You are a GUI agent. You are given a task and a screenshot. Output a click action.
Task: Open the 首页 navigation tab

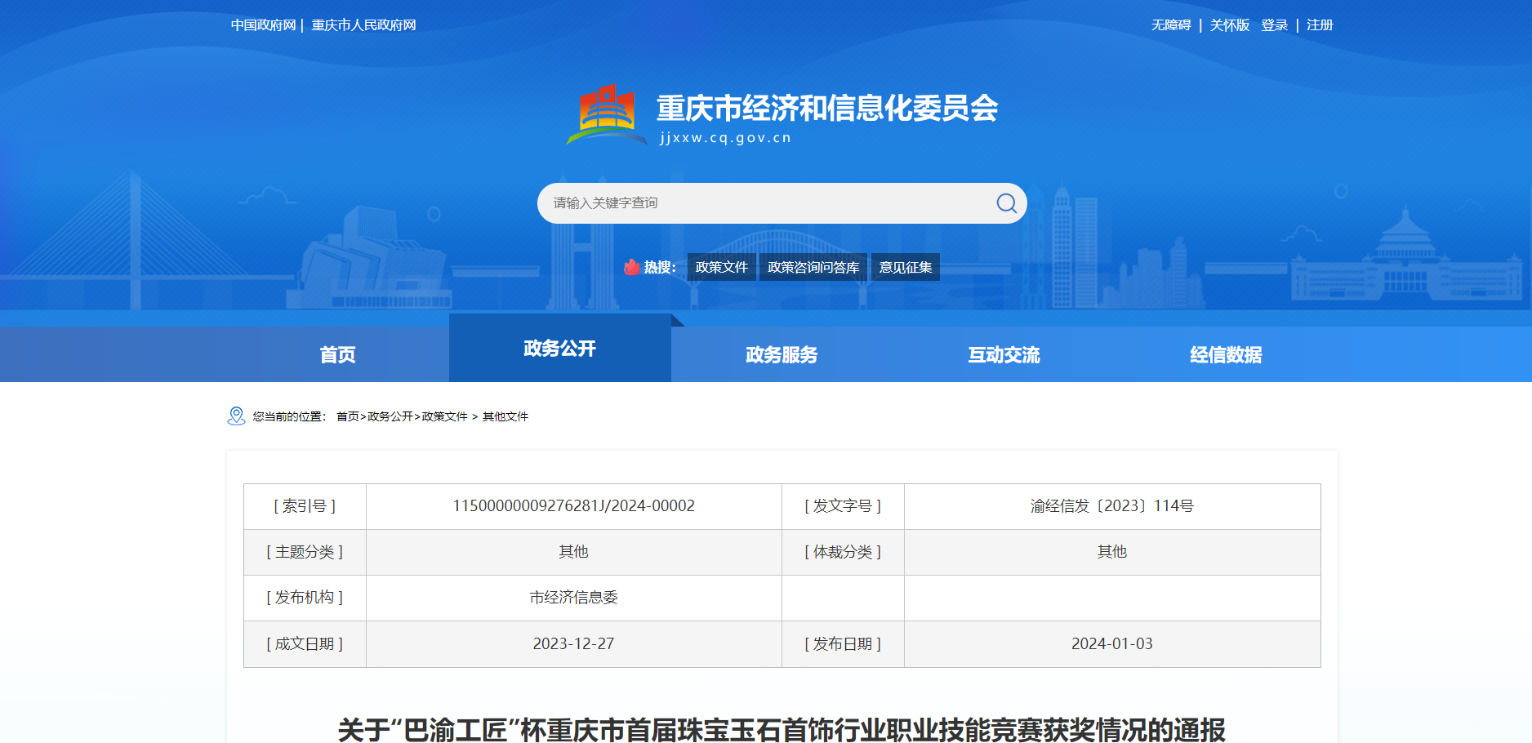click(337, 355)
